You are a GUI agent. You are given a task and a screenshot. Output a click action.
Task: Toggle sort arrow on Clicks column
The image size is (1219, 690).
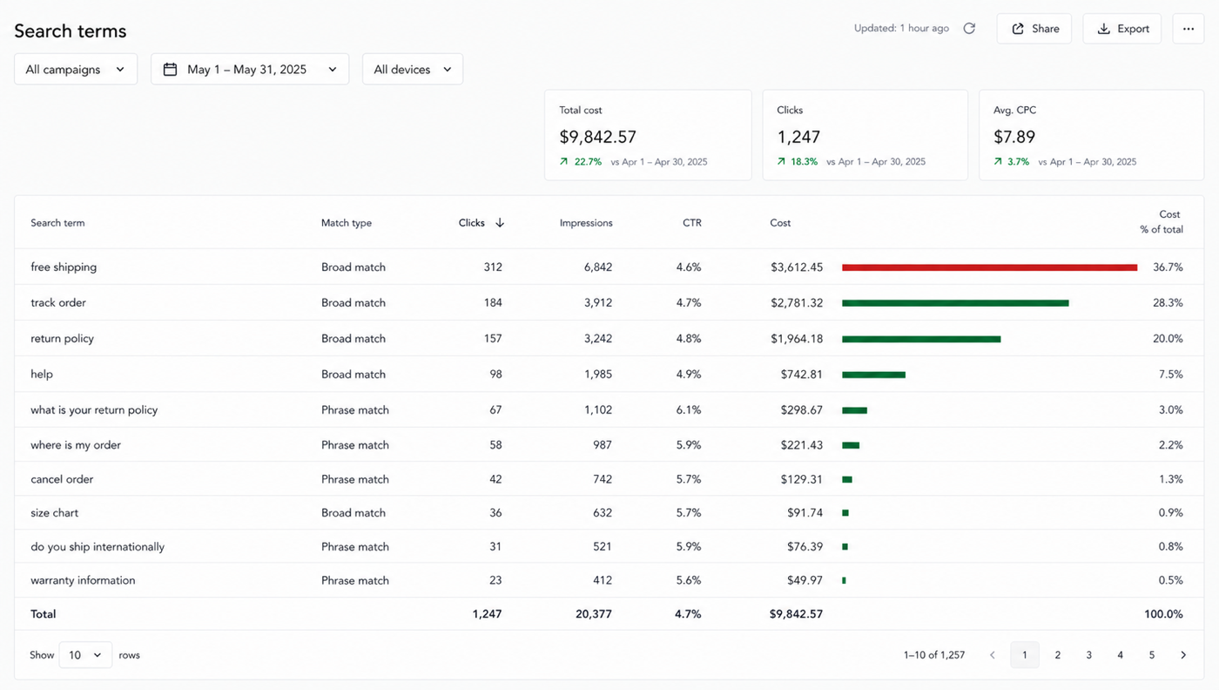500,223
